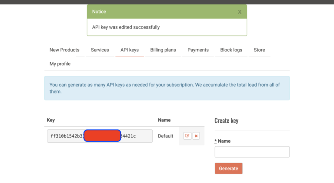
Task: Click the Generate button
Action: (x=228, y=168)
